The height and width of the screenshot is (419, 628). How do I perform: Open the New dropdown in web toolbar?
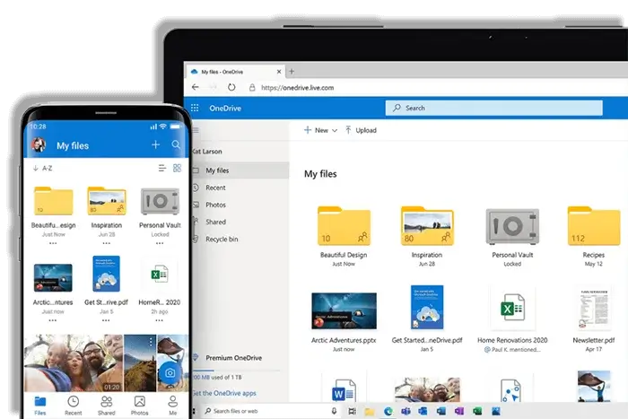click(321, 130)
